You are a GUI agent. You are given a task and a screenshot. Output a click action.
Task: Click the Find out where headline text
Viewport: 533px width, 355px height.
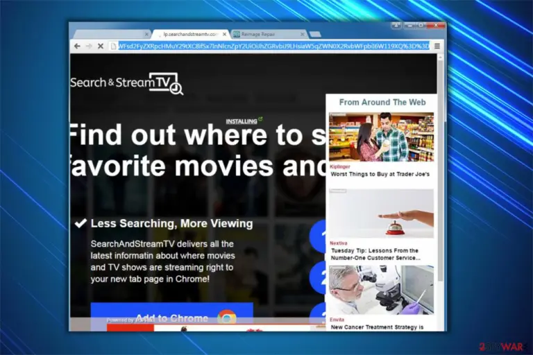tap(197, 150)
